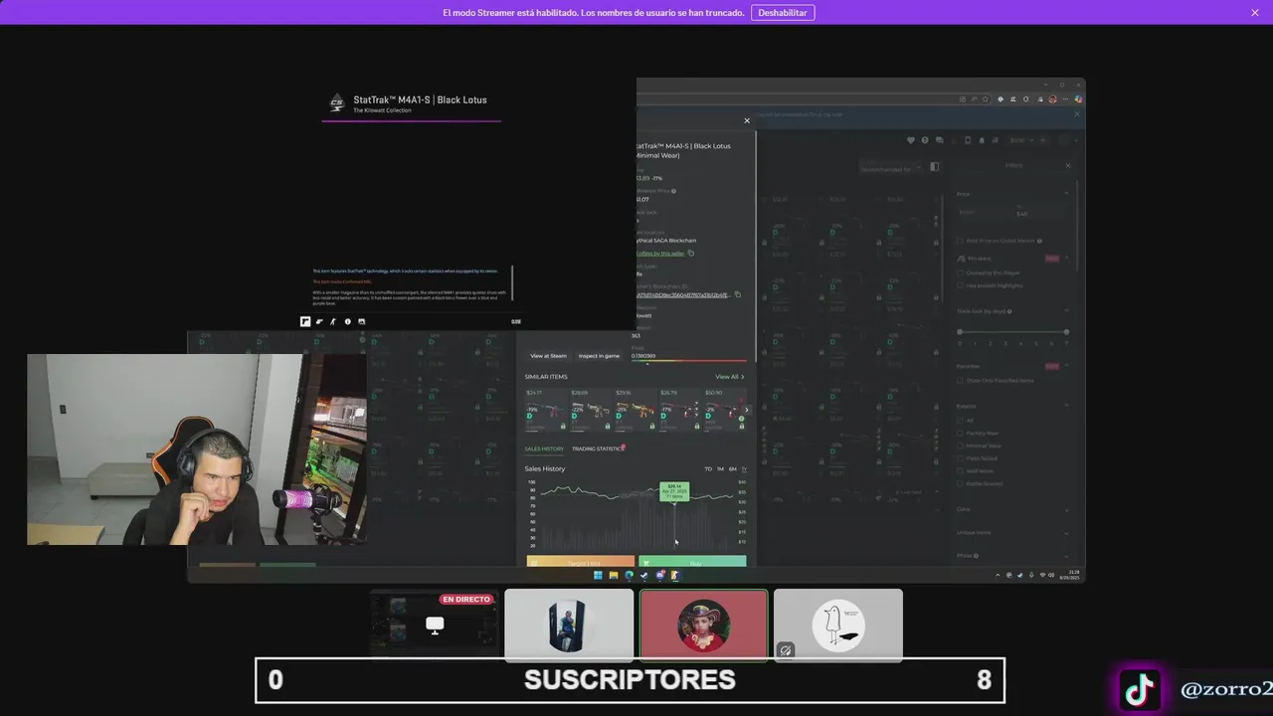The image size is (1273, 716).
Task: Click the price To field showing $40
Action: click(x=1039, y=213)
